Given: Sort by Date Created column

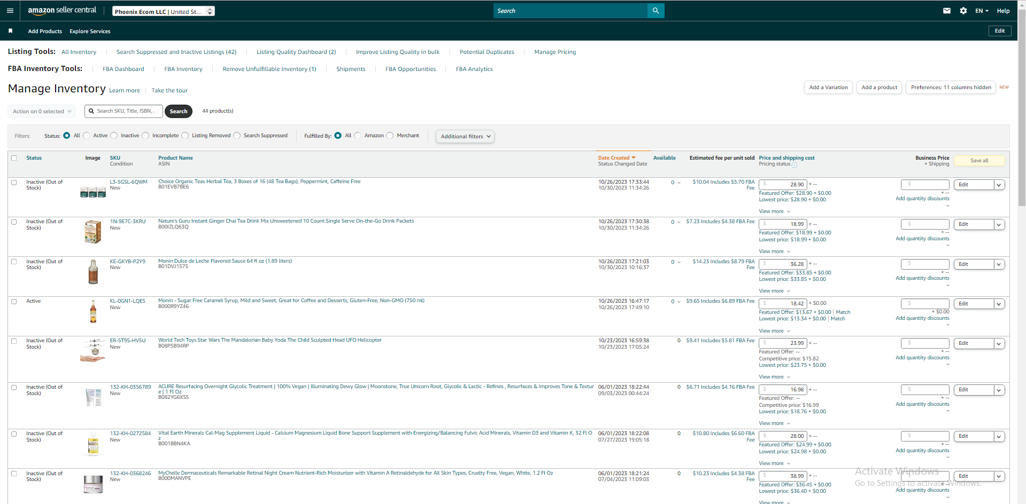Looking at the screenshot, I should pyautogui.click(x=616, y=158).
